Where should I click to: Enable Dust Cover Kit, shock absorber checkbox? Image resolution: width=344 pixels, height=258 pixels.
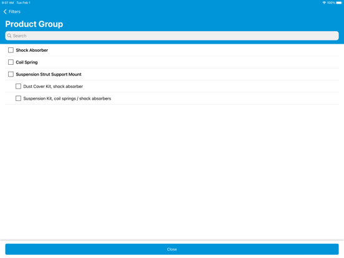point(19,86)
